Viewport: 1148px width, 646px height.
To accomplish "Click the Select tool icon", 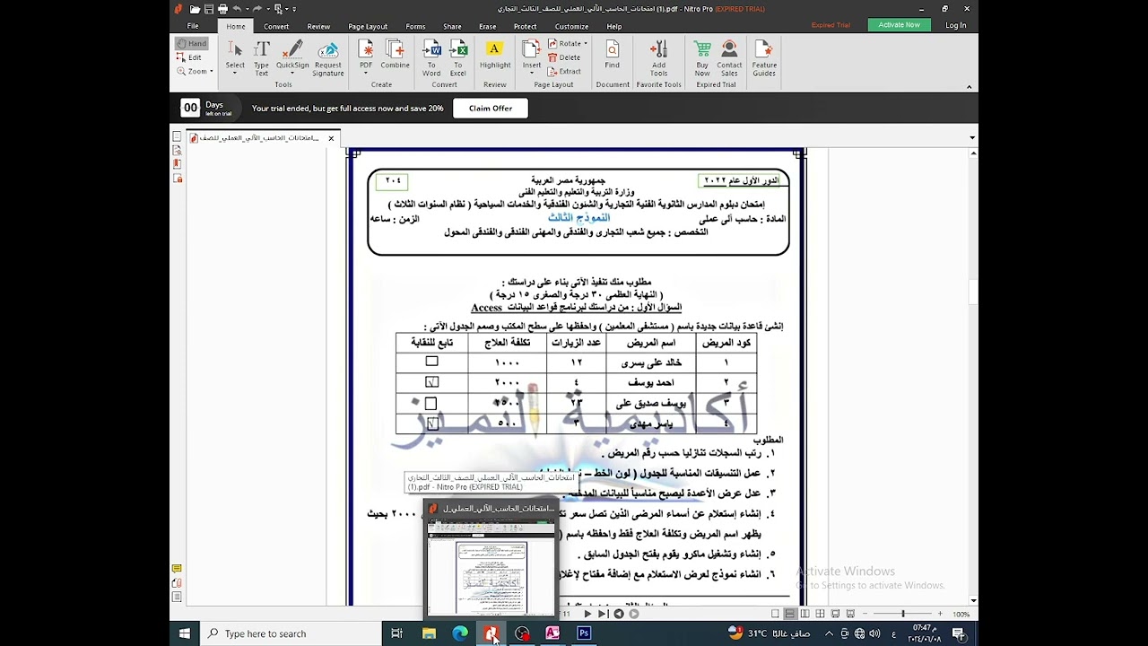I will click(x=235, y=57).
